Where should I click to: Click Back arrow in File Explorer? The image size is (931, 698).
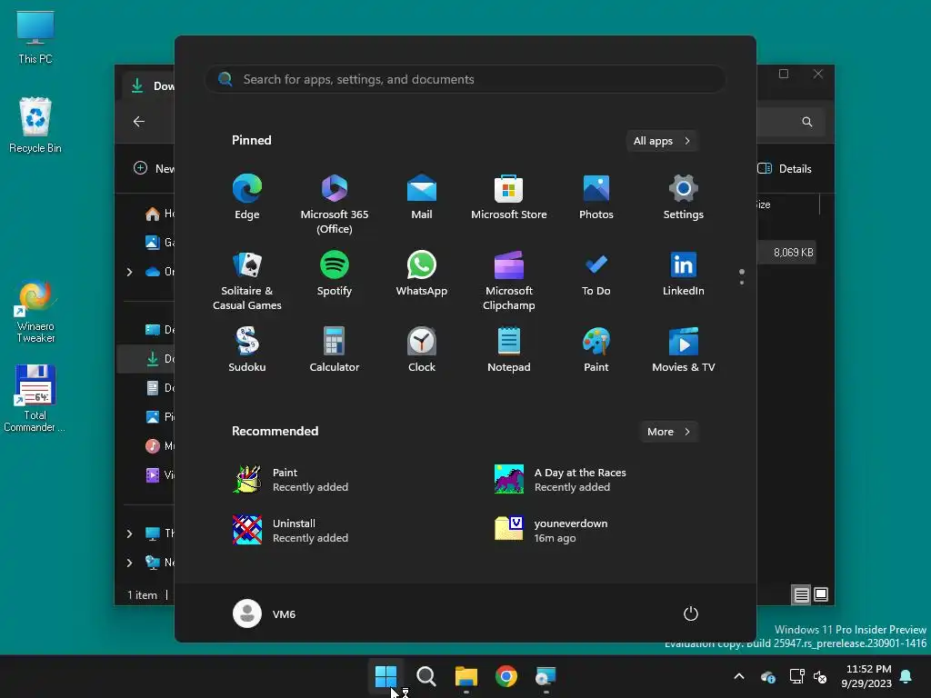(x=139, y=122)
